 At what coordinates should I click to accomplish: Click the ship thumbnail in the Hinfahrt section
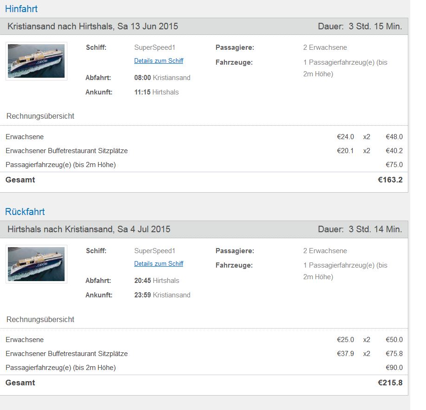click(36, 61)
